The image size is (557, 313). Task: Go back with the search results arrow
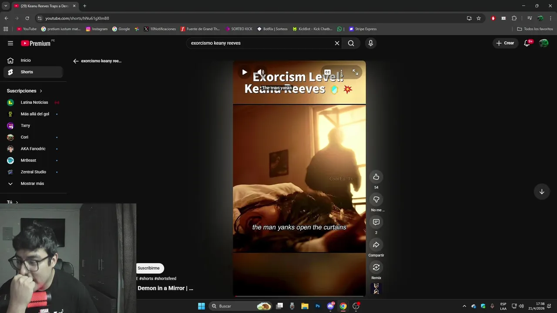click(x=76, y=61)
